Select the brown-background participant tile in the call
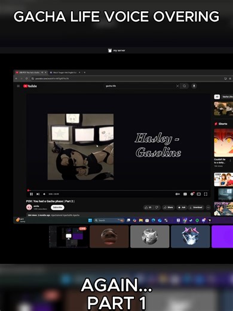Screen dimensions: 233x311 pos(109,237)
